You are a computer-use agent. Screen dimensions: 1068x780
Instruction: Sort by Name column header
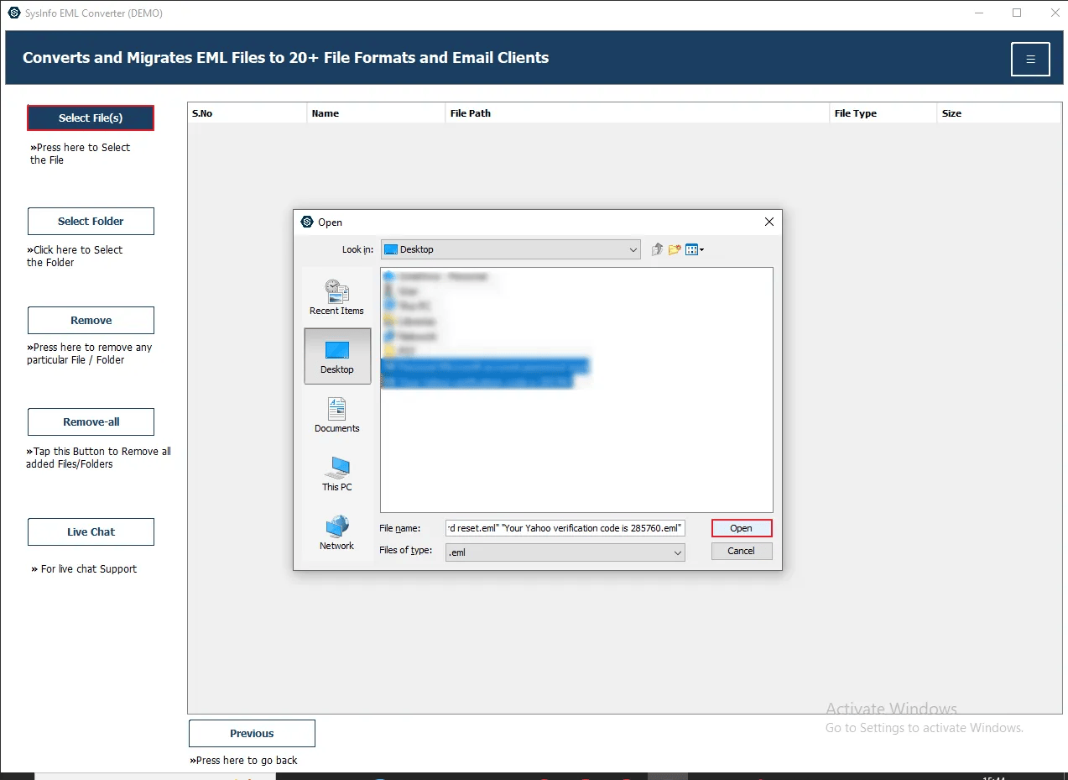376,113
